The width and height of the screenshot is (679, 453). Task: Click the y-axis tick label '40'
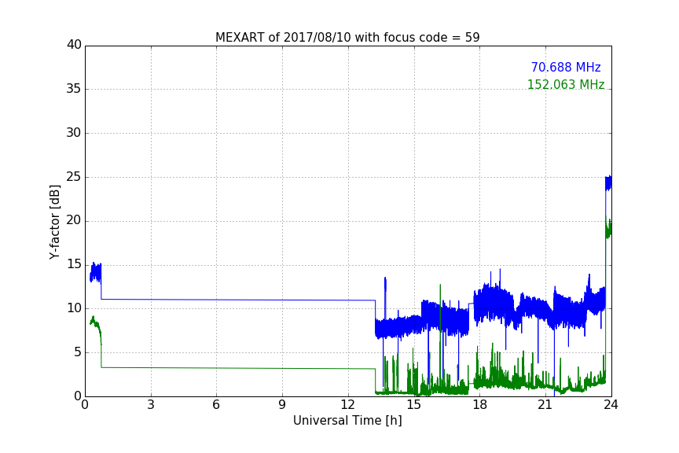tap(74, 45)
